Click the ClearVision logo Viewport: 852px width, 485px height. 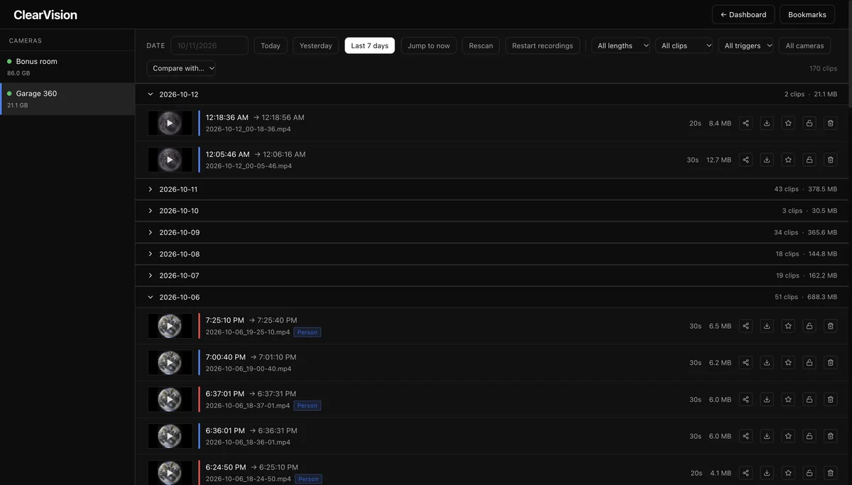(45, 15)
